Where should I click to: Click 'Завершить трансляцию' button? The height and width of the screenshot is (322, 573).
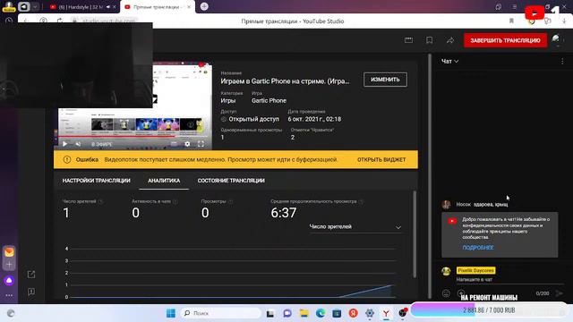pos(505,40)
